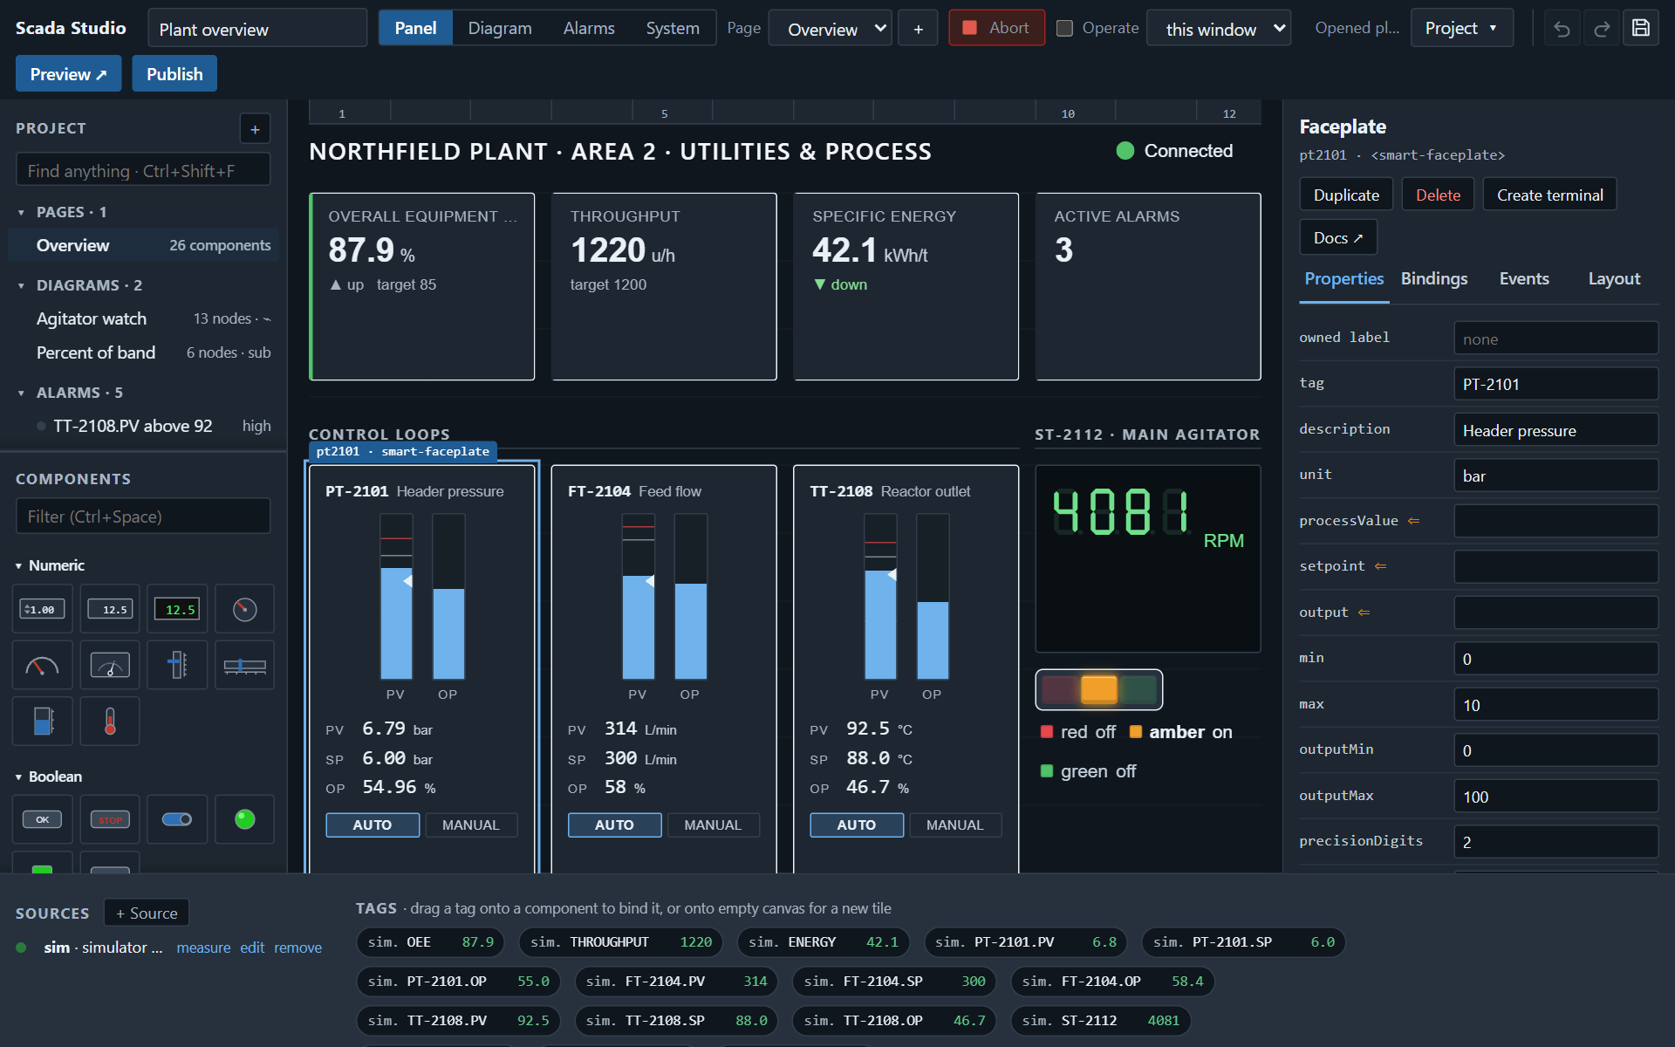Switch to the Diagram tab
Screen dimensions: 1675x1047
(x=500, y=28)
